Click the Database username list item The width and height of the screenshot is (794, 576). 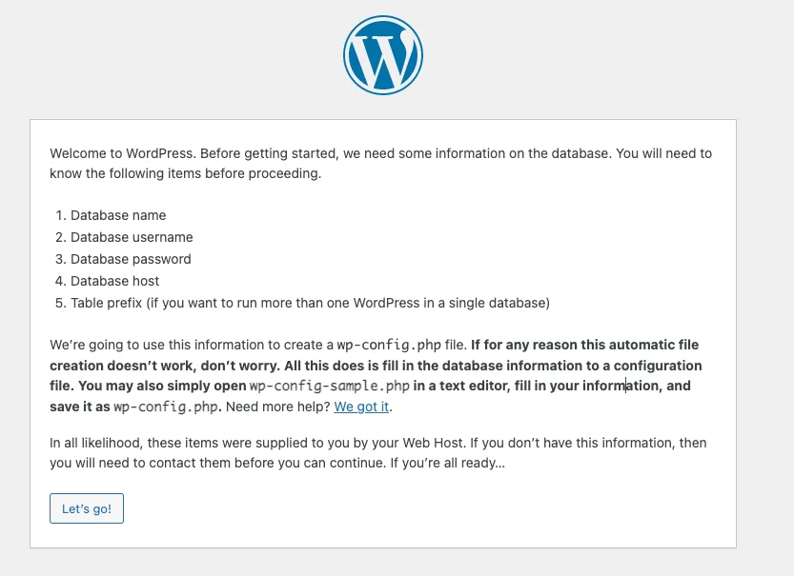click(x=132, y=237)
